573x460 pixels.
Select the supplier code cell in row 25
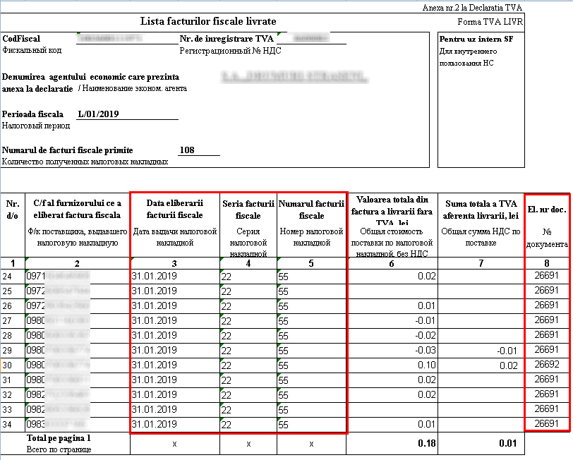click(x=78, y=291)
